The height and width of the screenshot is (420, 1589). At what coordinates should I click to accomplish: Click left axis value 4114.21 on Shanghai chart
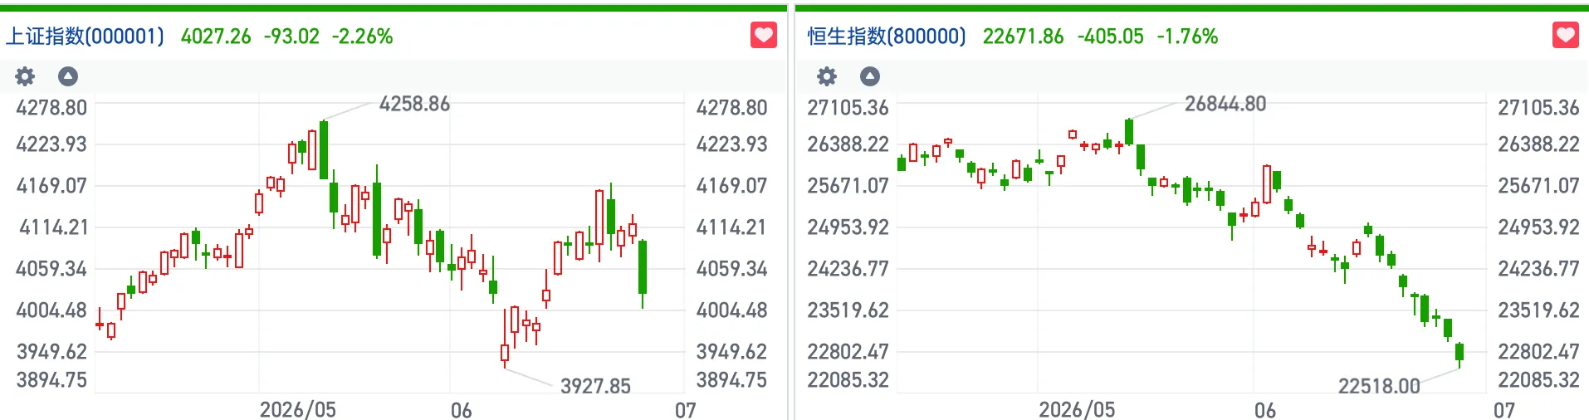click(x=53, y=227)
